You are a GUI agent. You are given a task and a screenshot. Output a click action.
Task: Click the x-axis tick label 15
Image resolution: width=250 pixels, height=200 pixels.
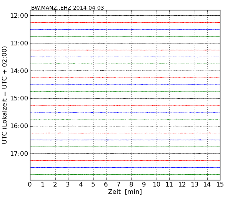tap(220, 185)
